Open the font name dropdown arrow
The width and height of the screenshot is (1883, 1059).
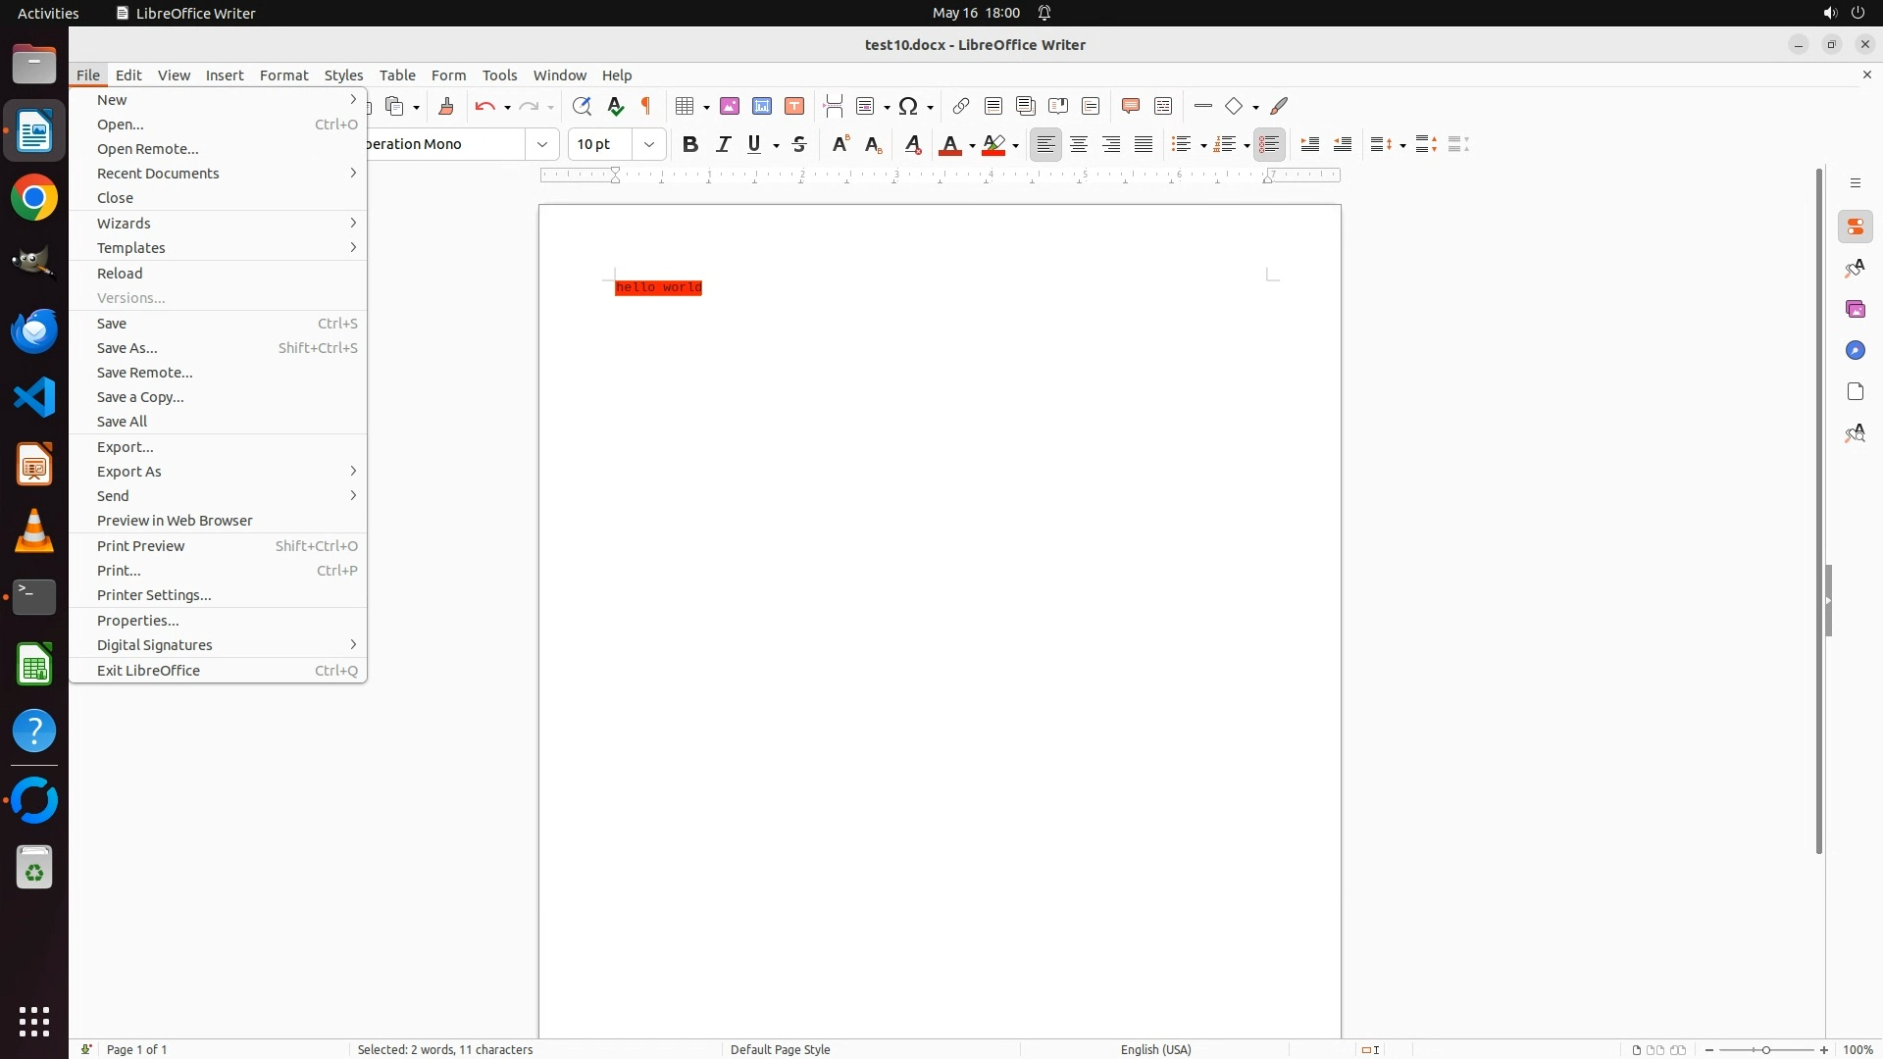point(541,144)
